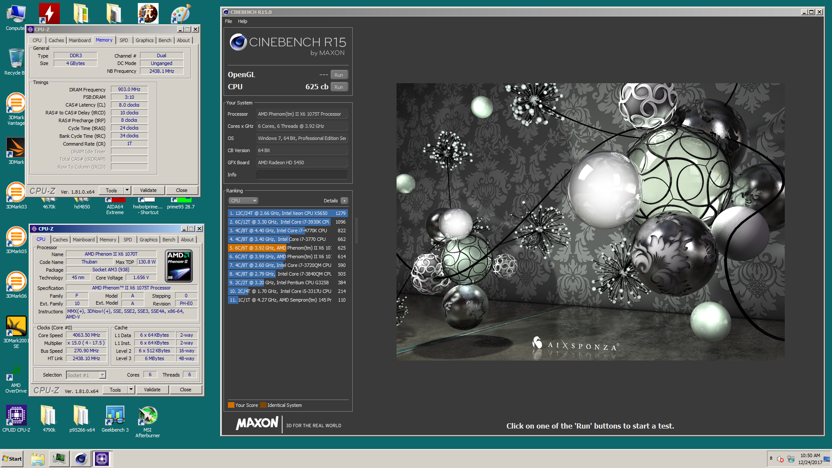The image size is (832, 468).
Task: Switch to CPU-Z taskbar icon
Action: click(102, 459)
